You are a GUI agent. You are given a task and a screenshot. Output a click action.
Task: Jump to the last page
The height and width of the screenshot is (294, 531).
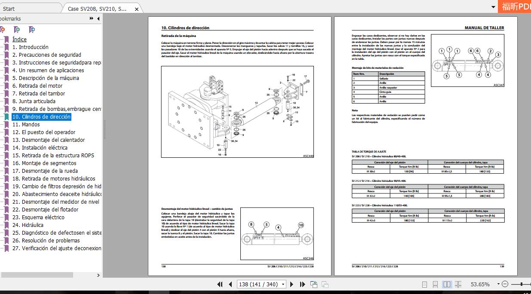[302, 284]
